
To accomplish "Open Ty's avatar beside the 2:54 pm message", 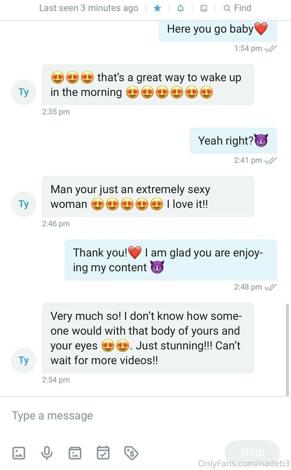I will pos(24,360).
